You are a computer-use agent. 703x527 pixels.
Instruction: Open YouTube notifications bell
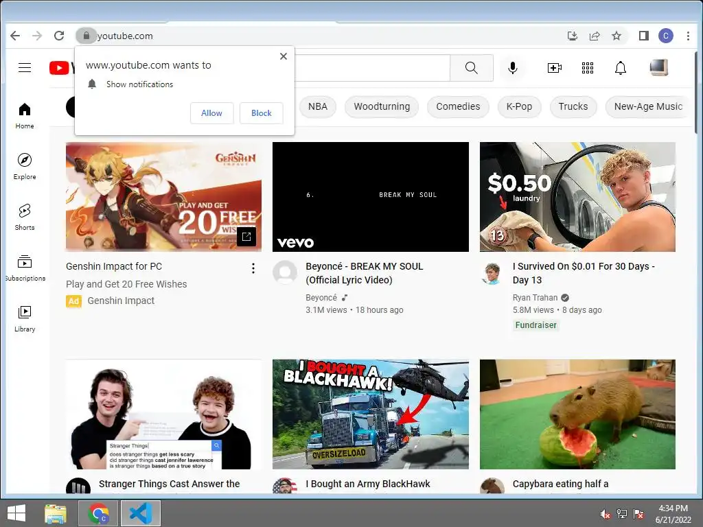621,68
